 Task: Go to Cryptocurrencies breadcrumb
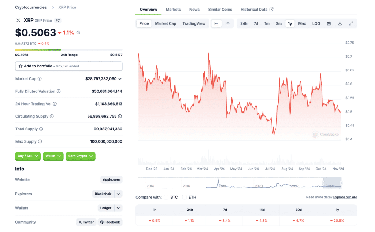31,7
